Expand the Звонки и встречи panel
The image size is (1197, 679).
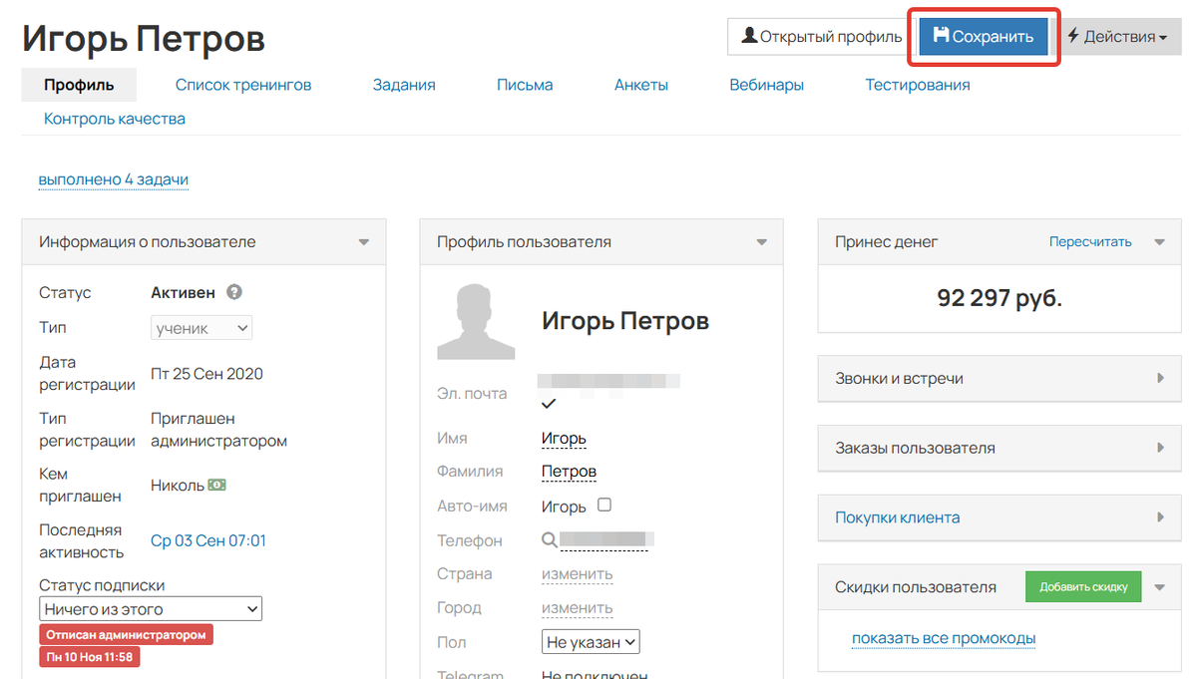pyautogui.click(x=1160, y=379)
